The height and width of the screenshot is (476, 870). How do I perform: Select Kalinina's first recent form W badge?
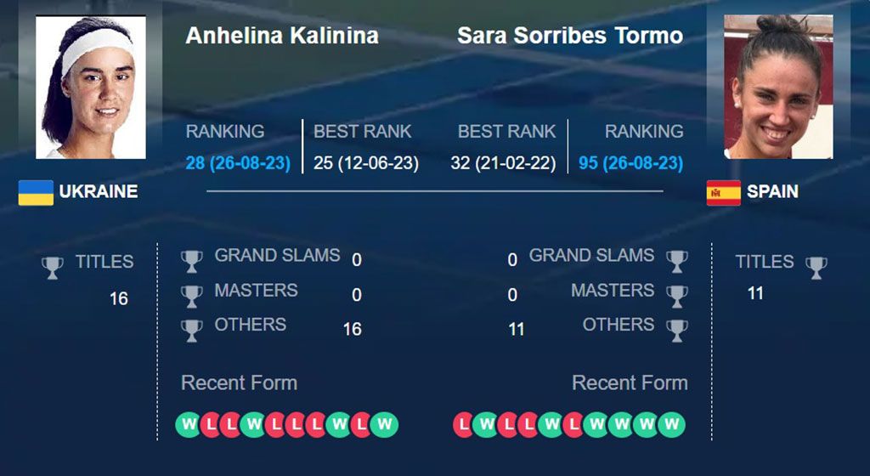pos(189,425)
